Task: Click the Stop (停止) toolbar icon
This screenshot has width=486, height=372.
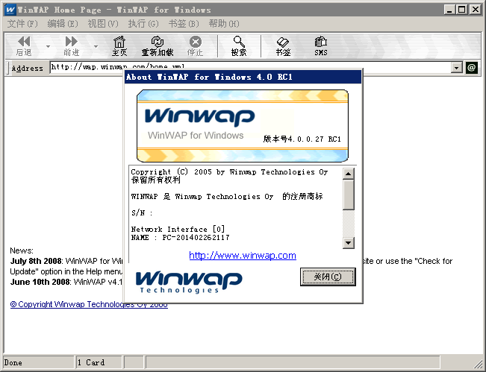Action: click(x=196, y=45)
